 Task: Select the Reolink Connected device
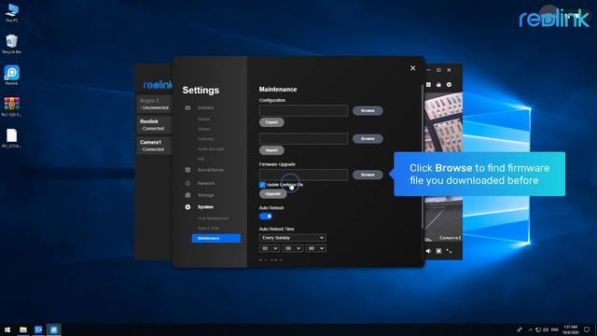pos(154,125)
